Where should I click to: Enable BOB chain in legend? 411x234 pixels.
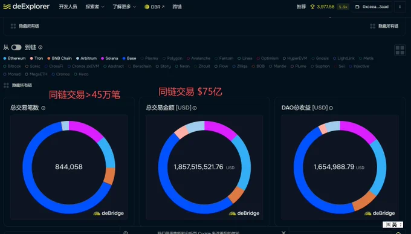point(258,66)
